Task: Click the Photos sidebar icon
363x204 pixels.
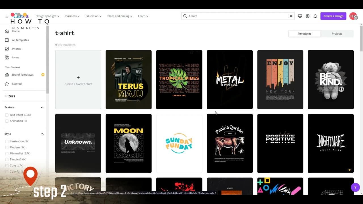Action: tap(7, 49)
